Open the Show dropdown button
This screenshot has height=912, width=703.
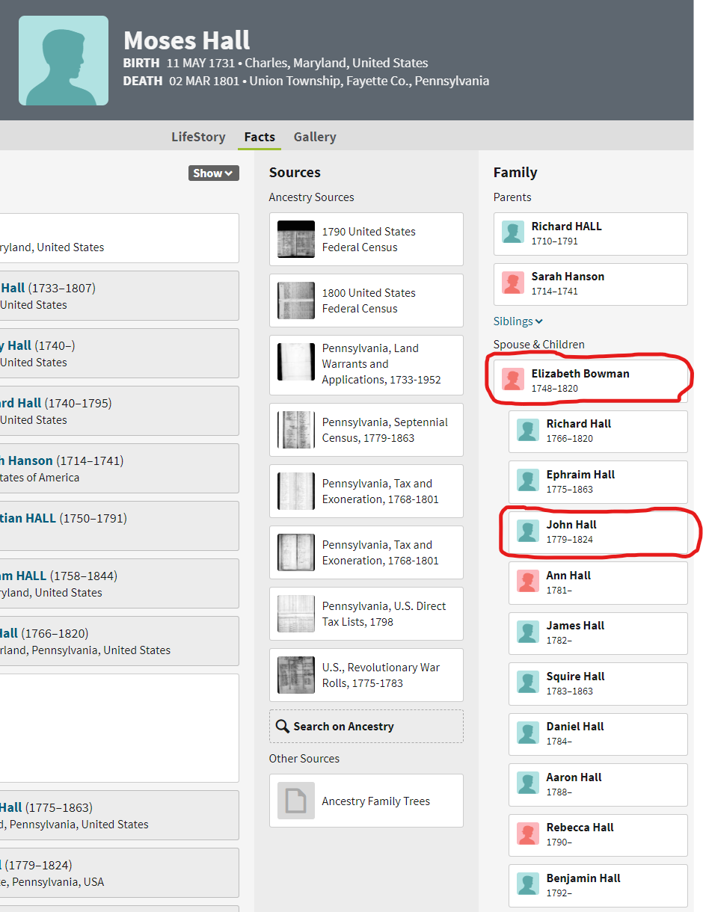tap(213, 173)
